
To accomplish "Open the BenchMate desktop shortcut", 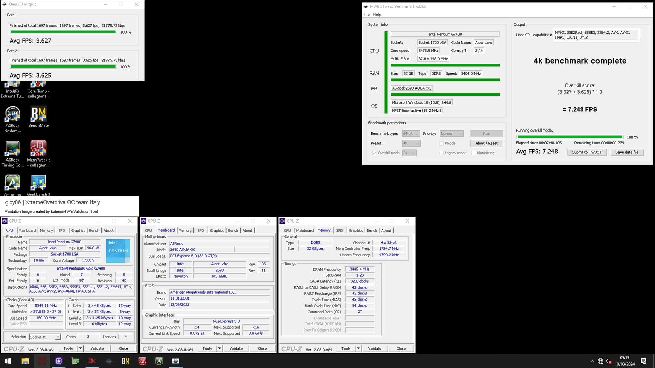I will [x=39, y=117].
